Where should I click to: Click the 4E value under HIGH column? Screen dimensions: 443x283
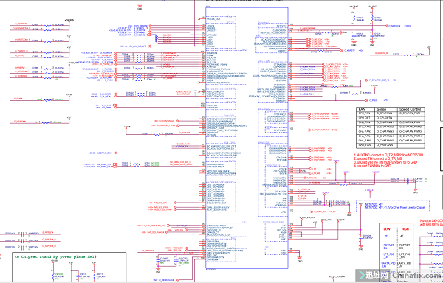[x=402, y=237]
